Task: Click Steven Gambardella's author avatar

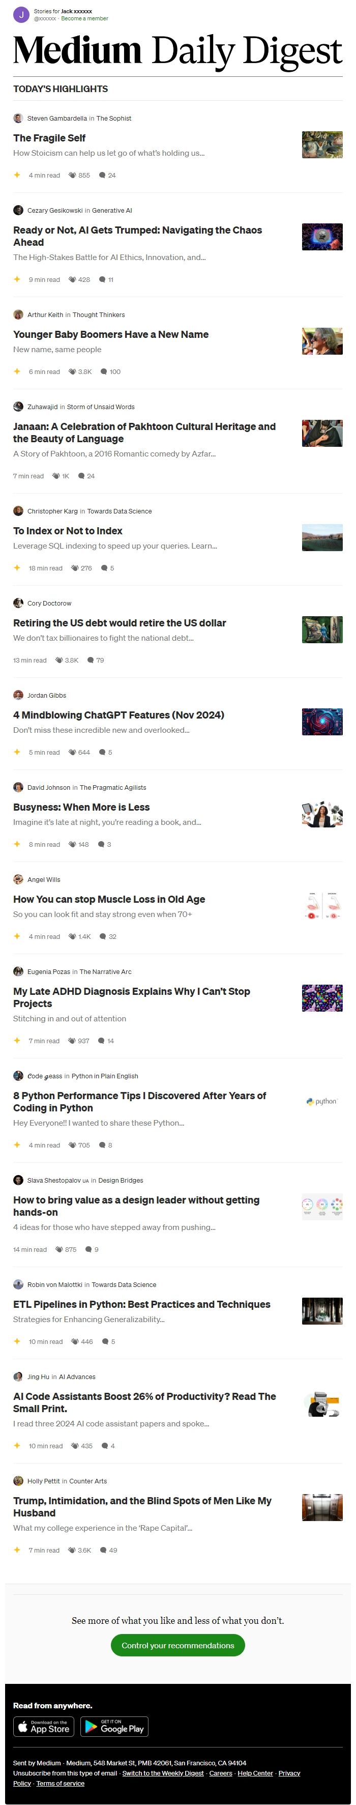Action: tap(18, 119)
